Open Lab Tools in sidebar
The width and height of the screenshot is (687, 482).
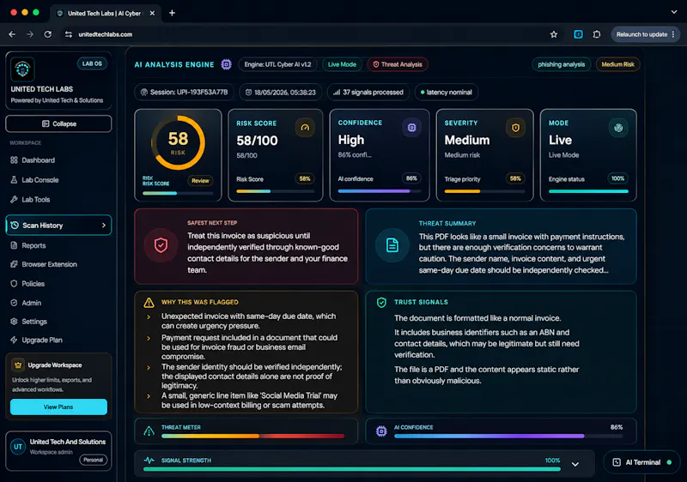point(58,200)
